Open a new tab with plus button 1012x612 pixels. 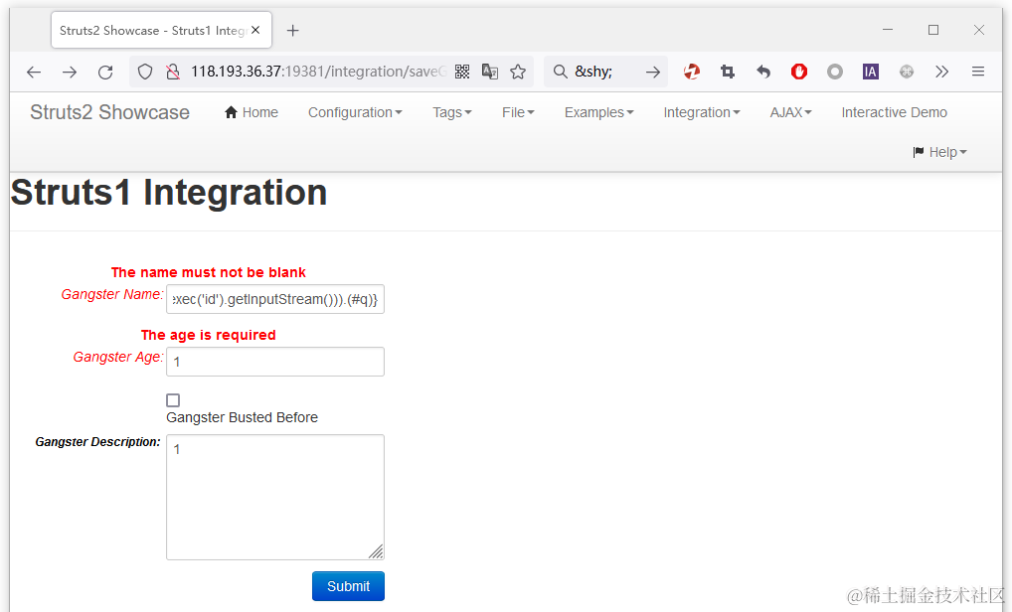(292, 31)
